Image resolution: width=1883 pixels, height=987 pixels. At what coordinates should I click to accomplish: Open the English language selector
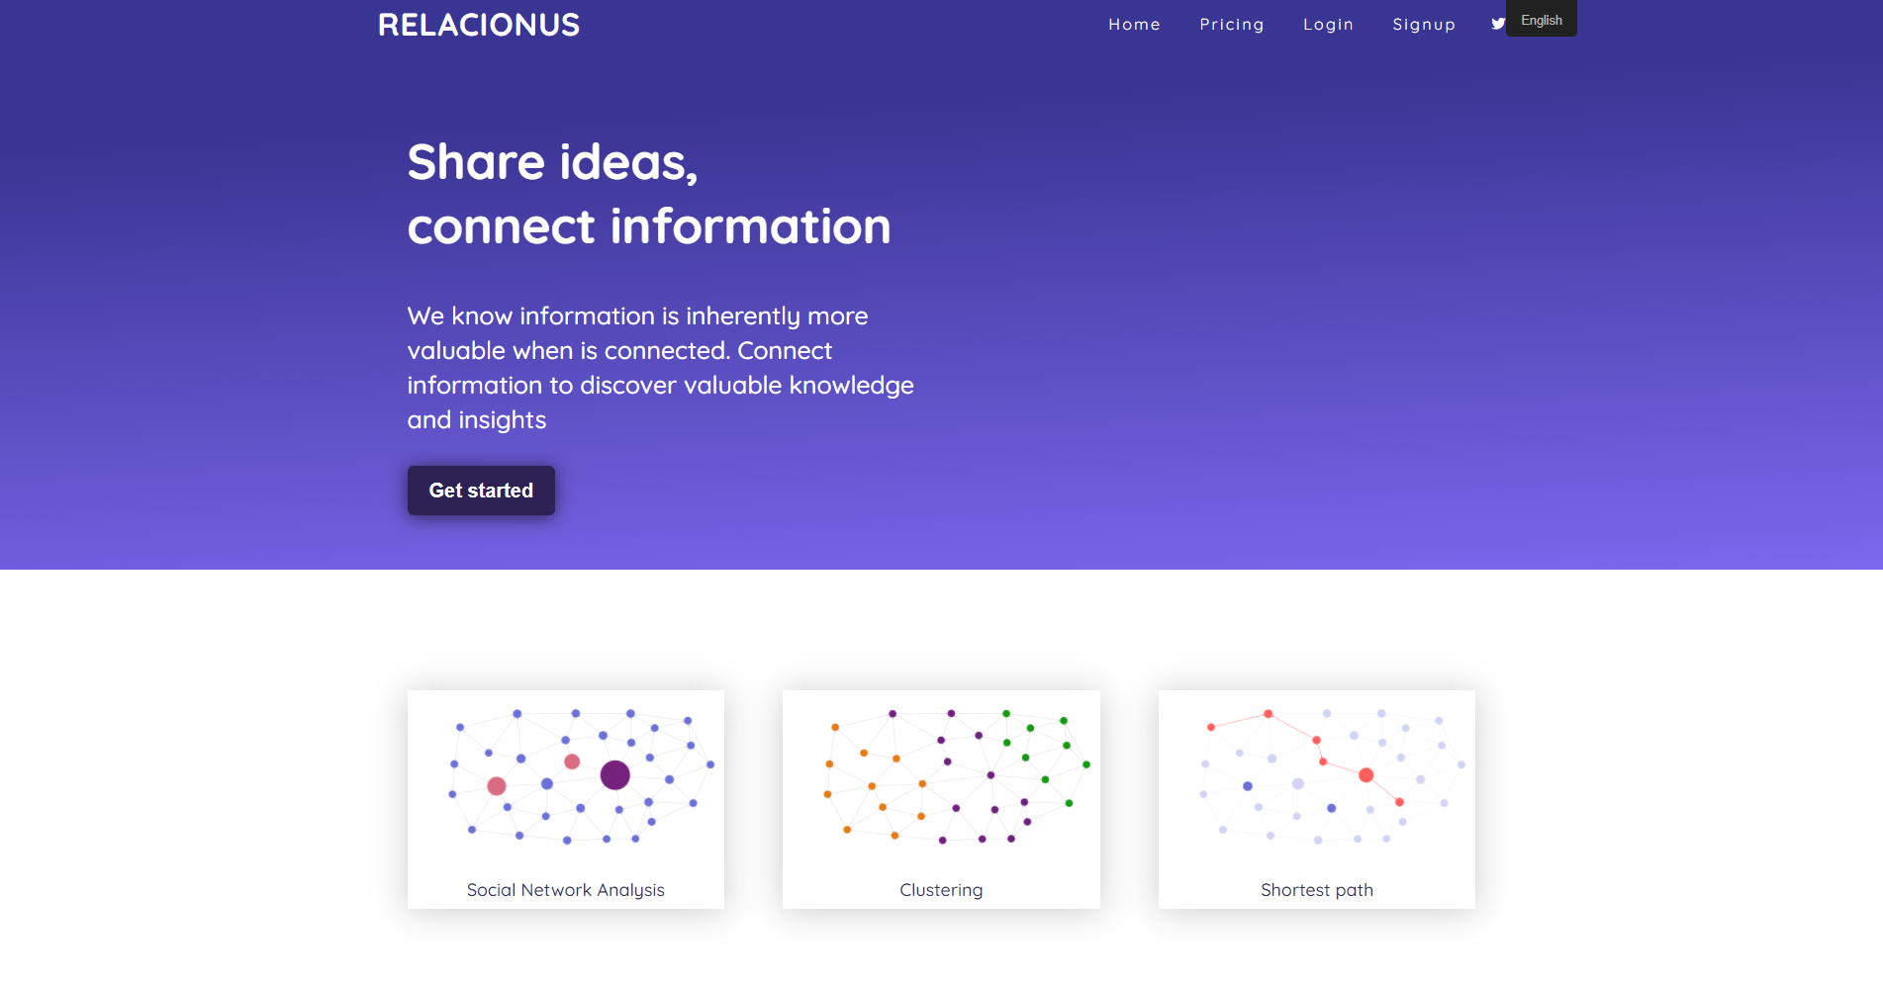tap(1542, 19)
